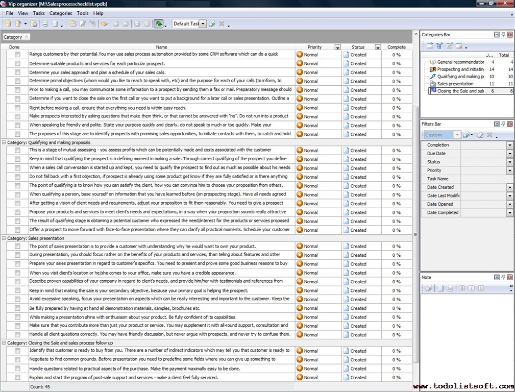Click the eraser icon in Filters Bar
515x392 pixels.
pos(480,135)
